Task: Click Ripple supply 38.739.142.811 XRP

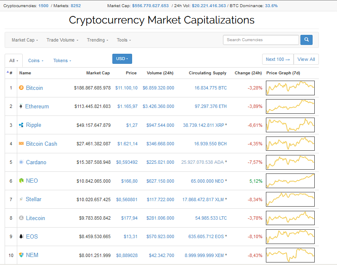Action: point(204,125)
